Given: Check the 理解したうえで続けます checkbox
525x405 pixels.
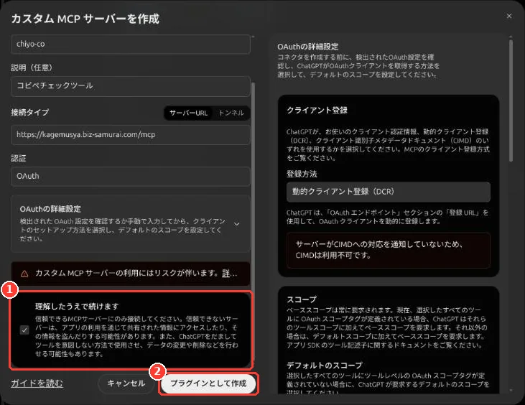Looking at the screenshot, I should click(24, 330).
